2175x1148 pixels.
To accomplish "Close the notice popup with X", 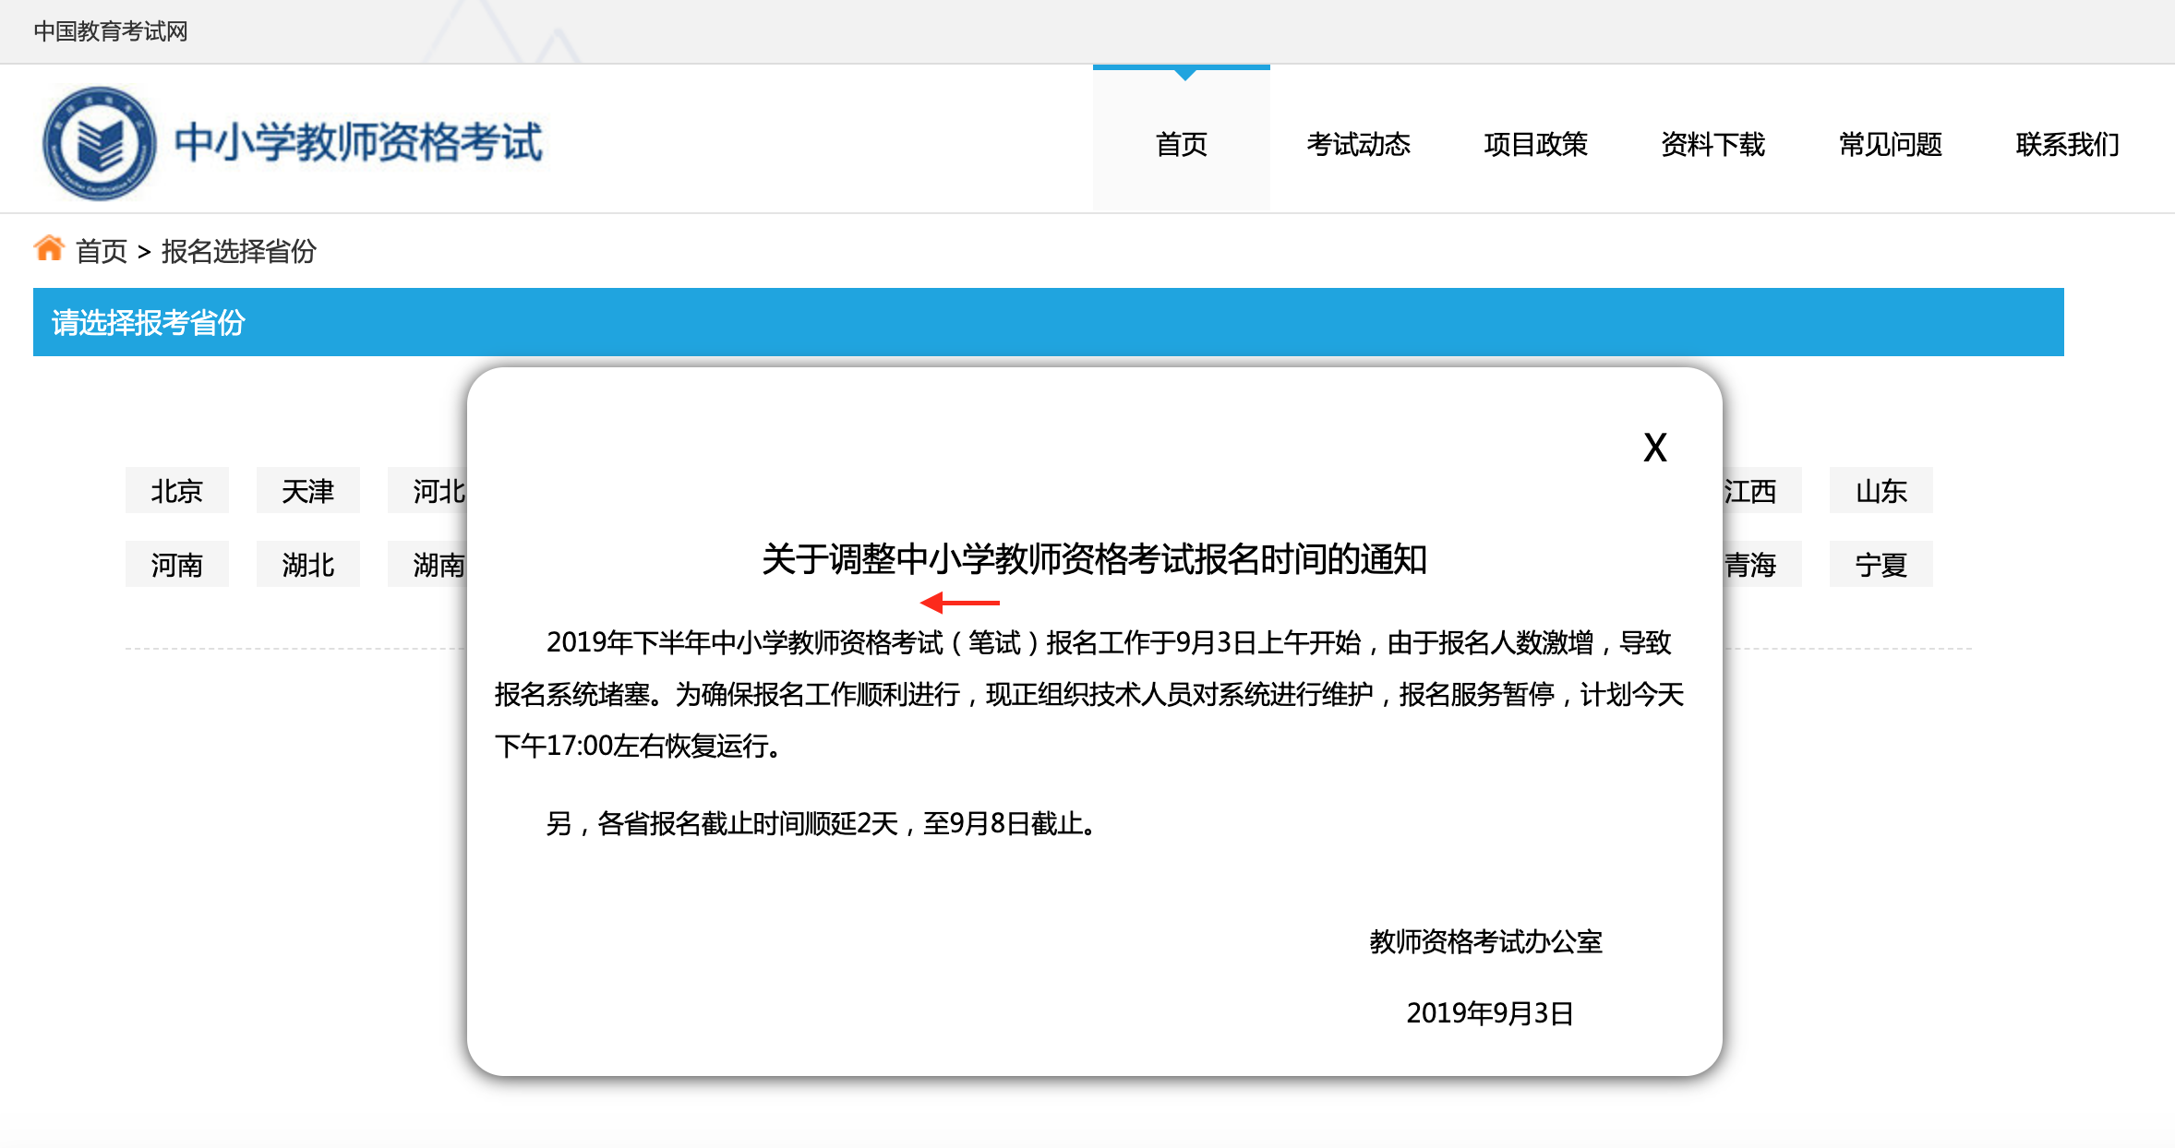I will point(1654,448).
